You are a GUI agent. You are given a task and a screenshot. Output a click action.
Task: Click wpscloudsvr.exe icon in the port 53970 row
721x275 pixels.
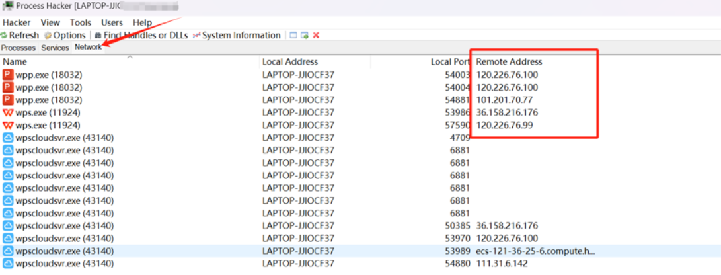(8, 238)
